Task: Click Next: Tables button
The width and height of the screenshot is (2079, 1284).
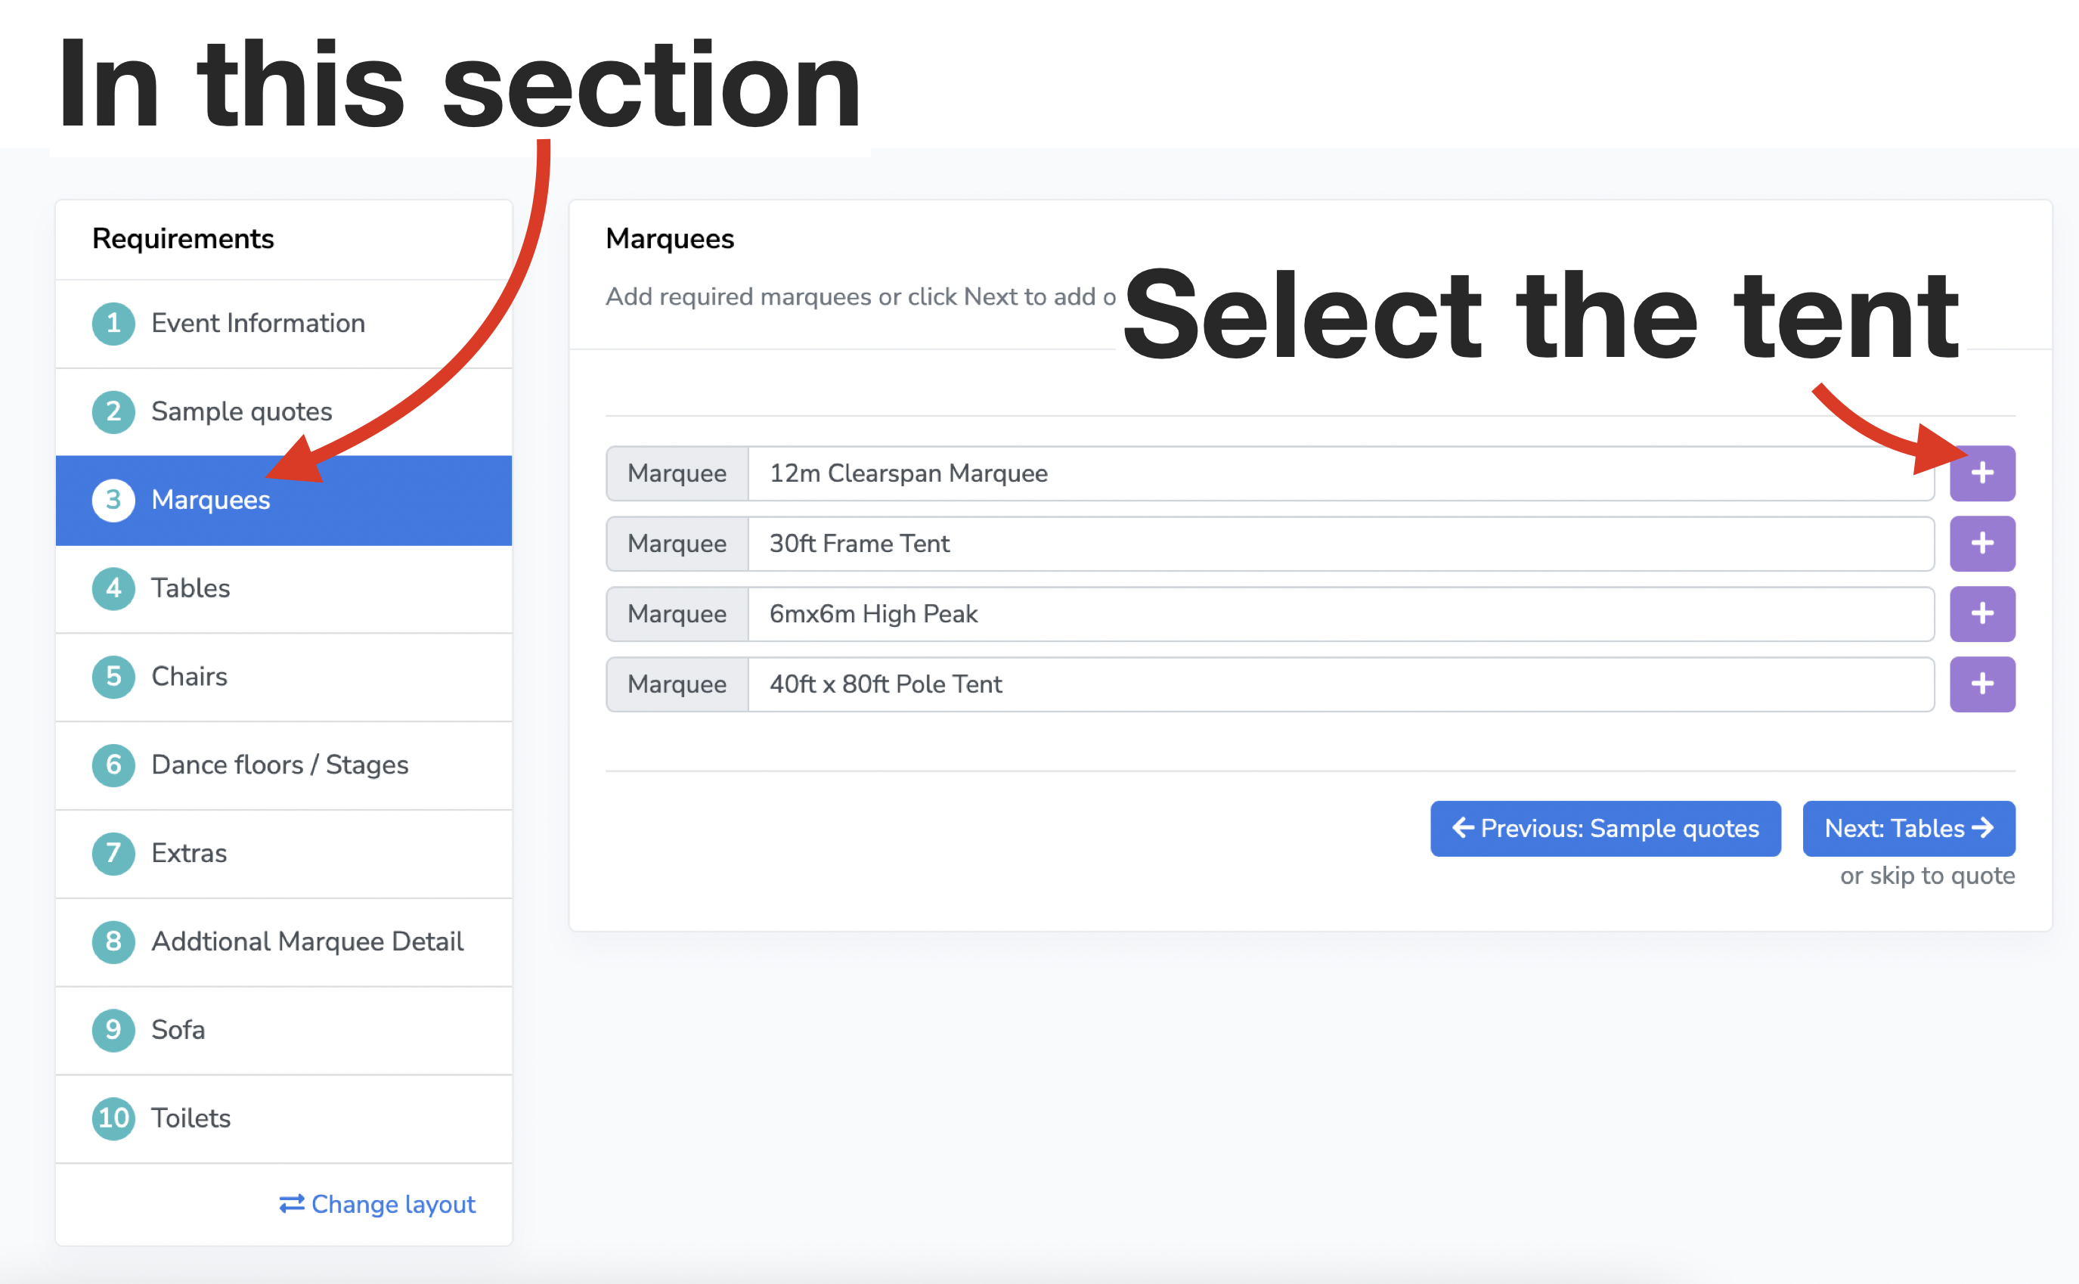Action: (x=1908, y=828)
